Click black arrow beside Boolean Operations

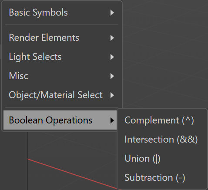(112, 120)
